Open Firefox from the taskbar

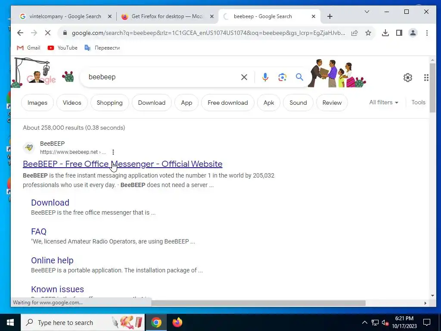(x=177, y=322)
